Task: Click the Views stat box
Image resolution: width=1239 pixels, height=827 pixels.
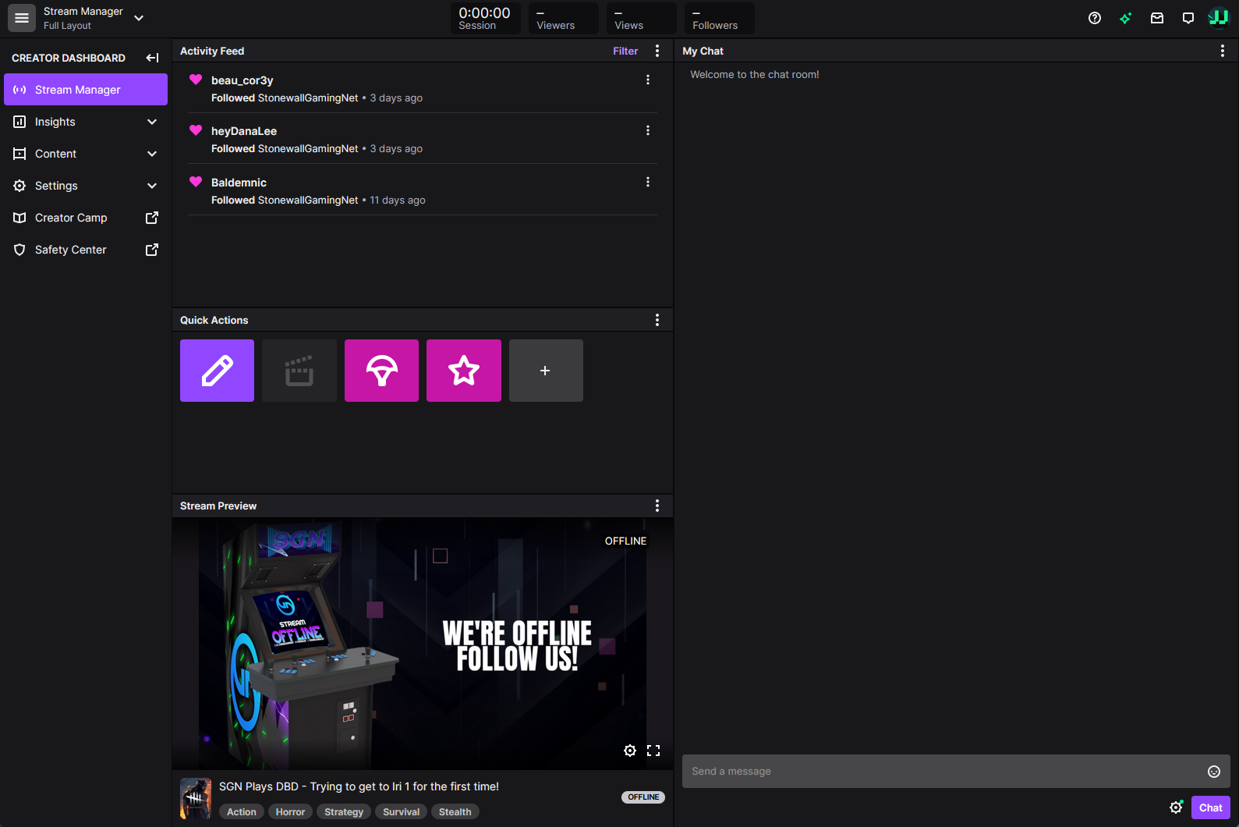Action: coord(642,18)
